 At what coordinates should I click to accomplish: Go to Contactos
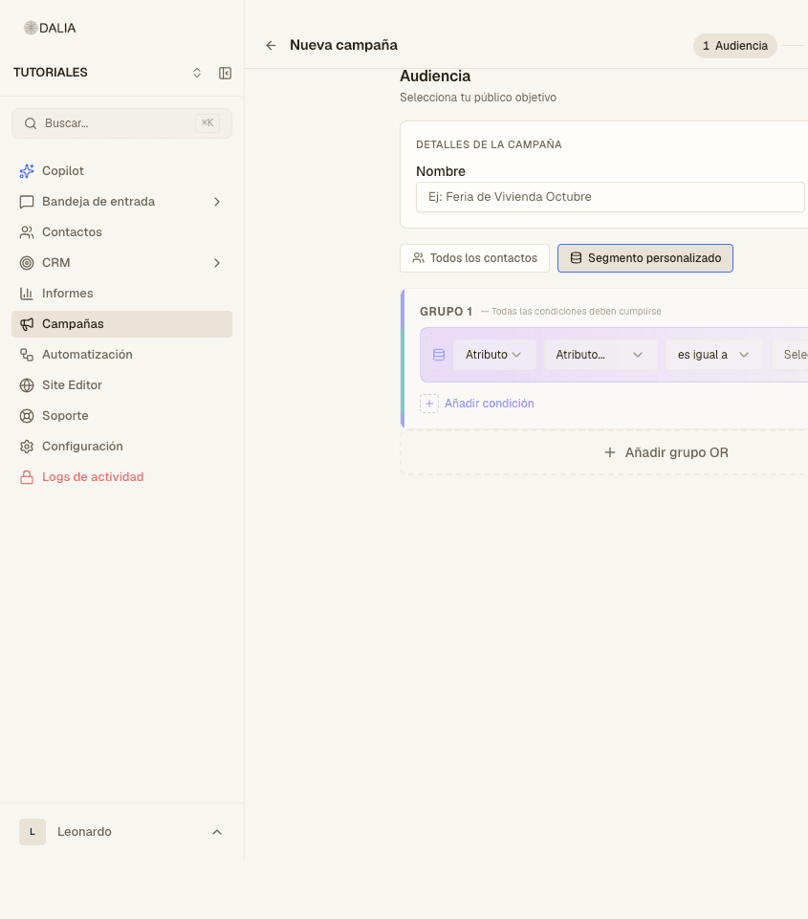point(121,232)
